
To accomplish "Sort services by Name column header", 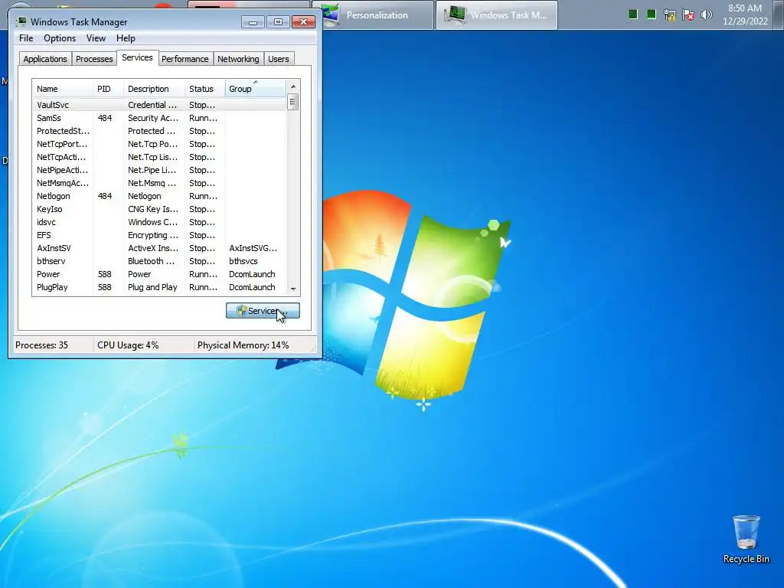I will pos(63,89).
